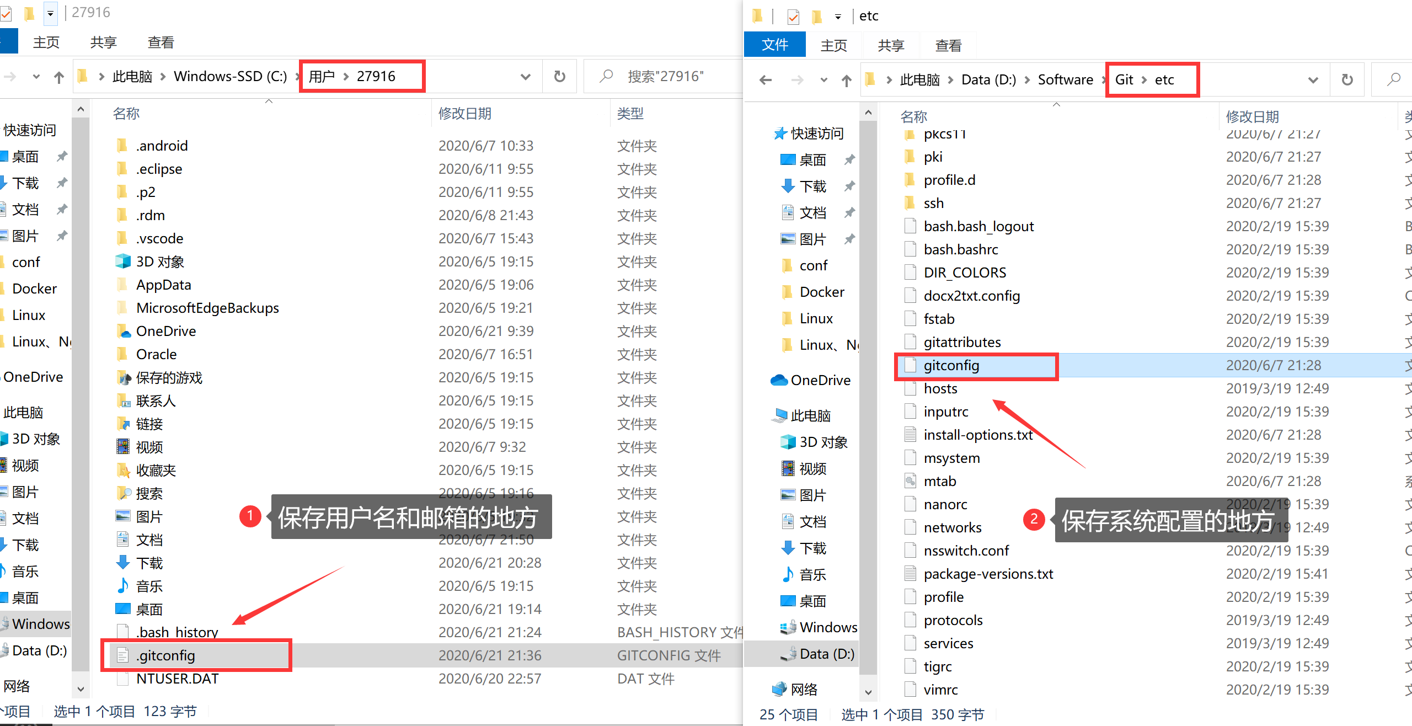Click up-directory arrow in 27916 window
Screen dimensions: 1412x726
tap(59, 77)
